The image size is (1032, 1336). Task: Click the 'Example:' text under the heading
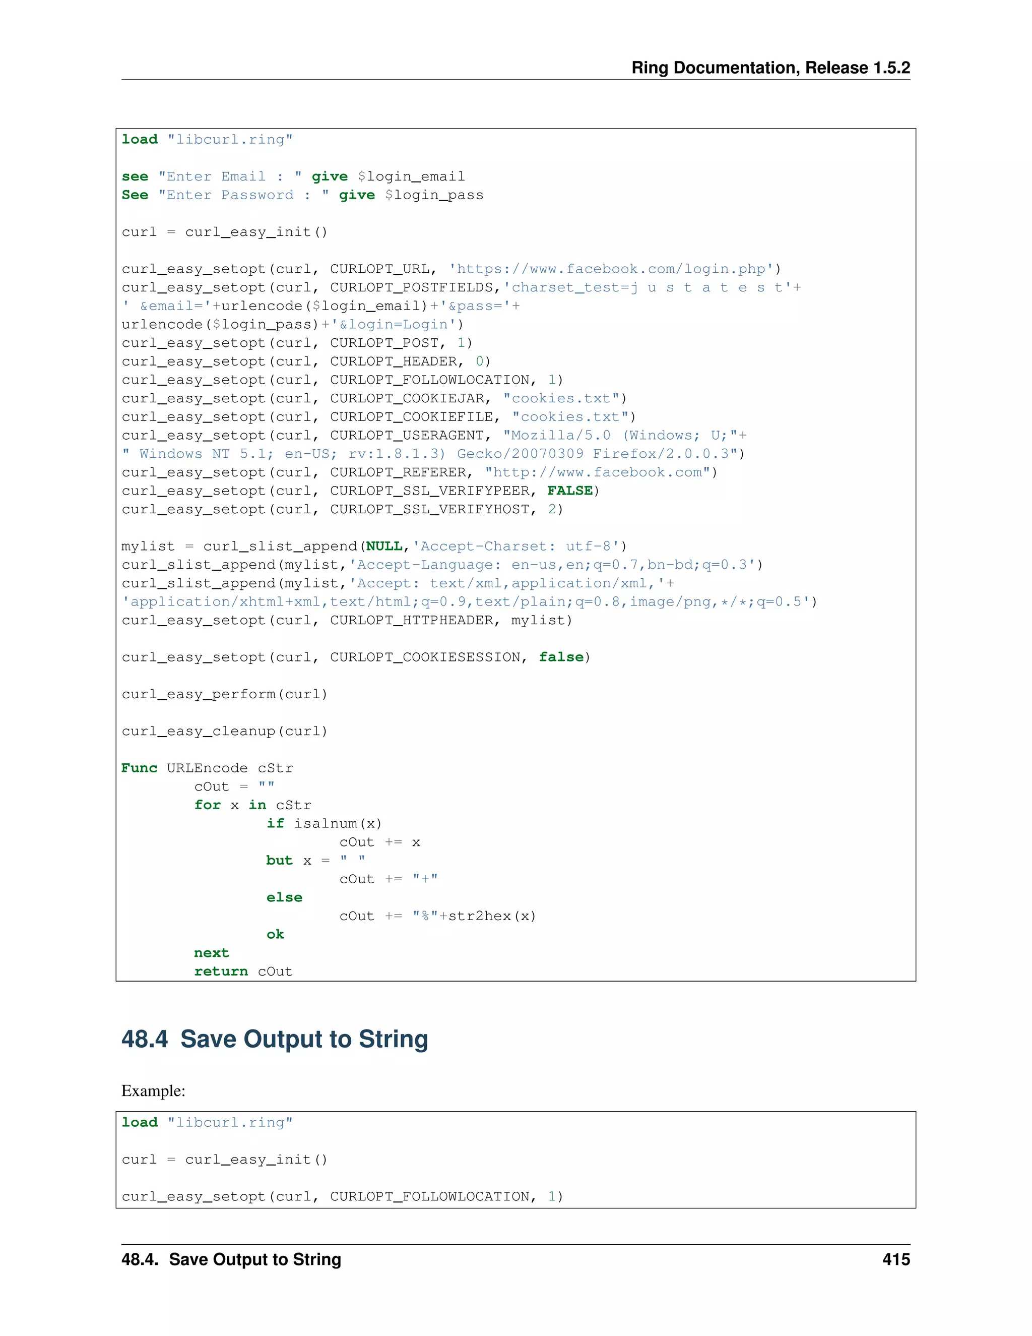click(154, 1090)
